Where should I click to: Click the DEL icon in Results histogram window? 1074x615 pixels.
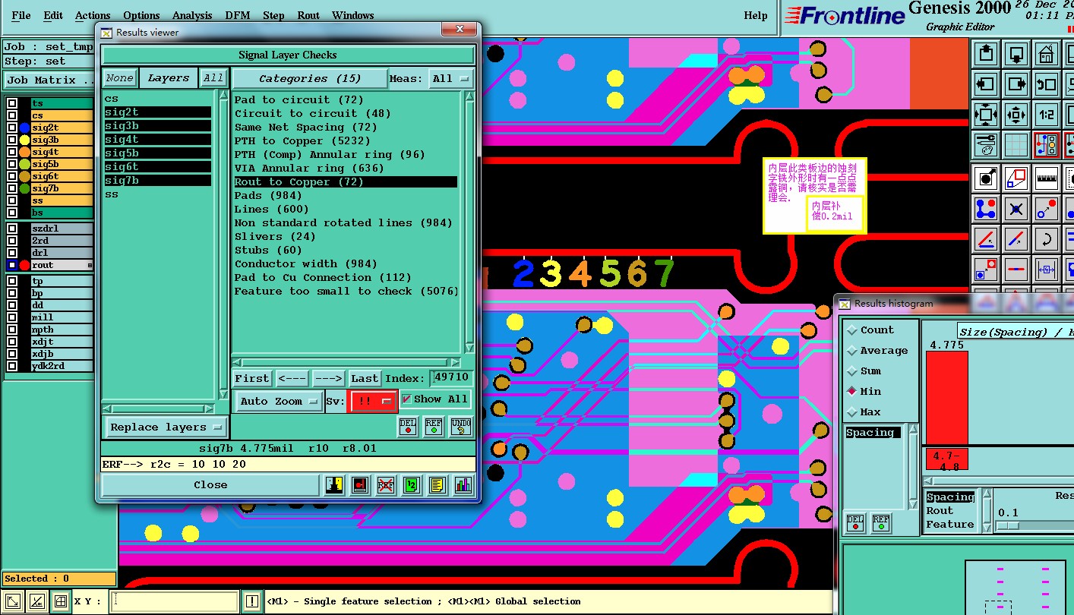855,522
